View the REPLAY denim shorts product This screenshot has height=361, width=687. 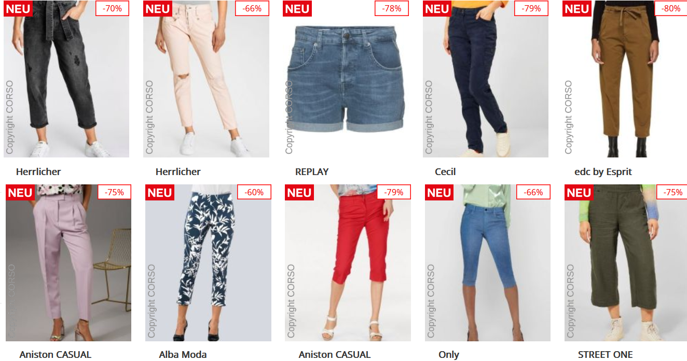346,79
